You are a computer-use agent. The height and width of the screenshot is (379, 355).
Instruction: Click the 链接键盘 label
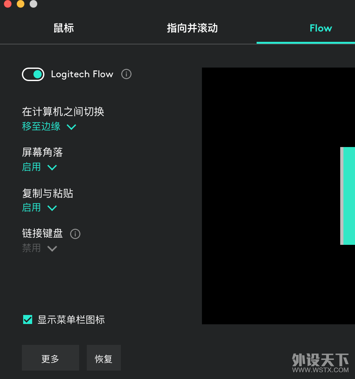42,234
